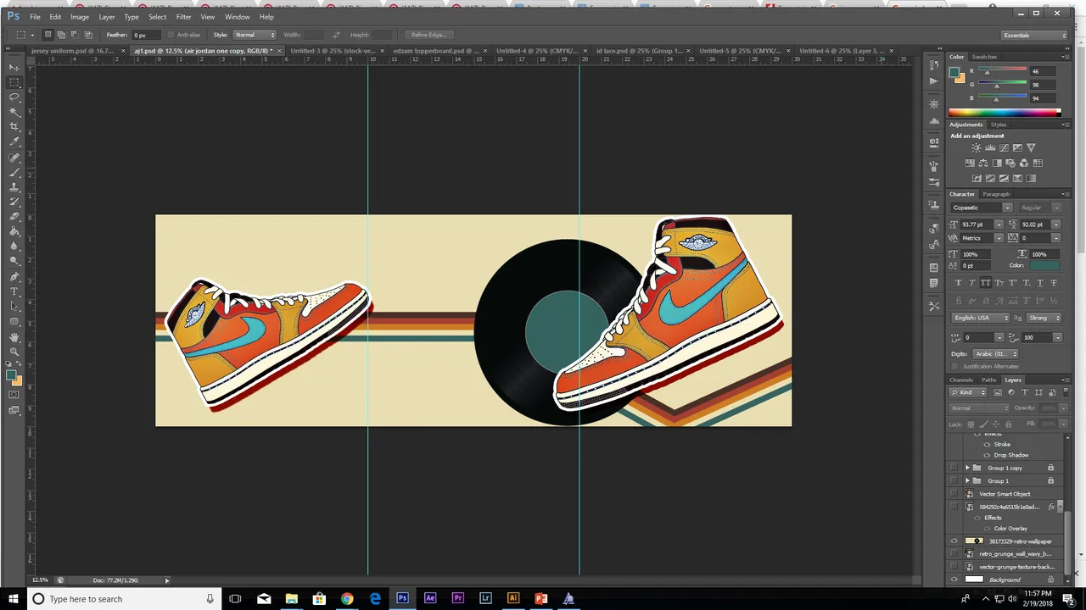Show the Group 1 copy layer
Screen dimensions: 1086x610
pos(954,468)
